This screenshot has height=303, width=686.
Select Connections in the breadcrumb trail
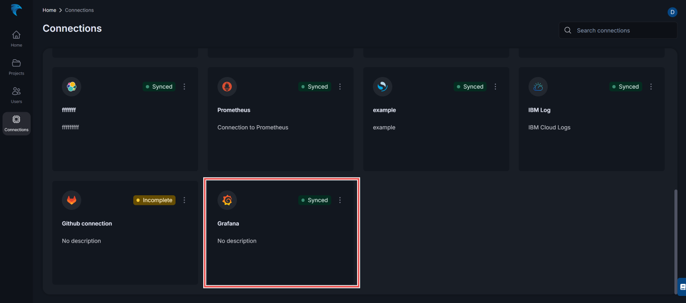[x=79, y=10]
